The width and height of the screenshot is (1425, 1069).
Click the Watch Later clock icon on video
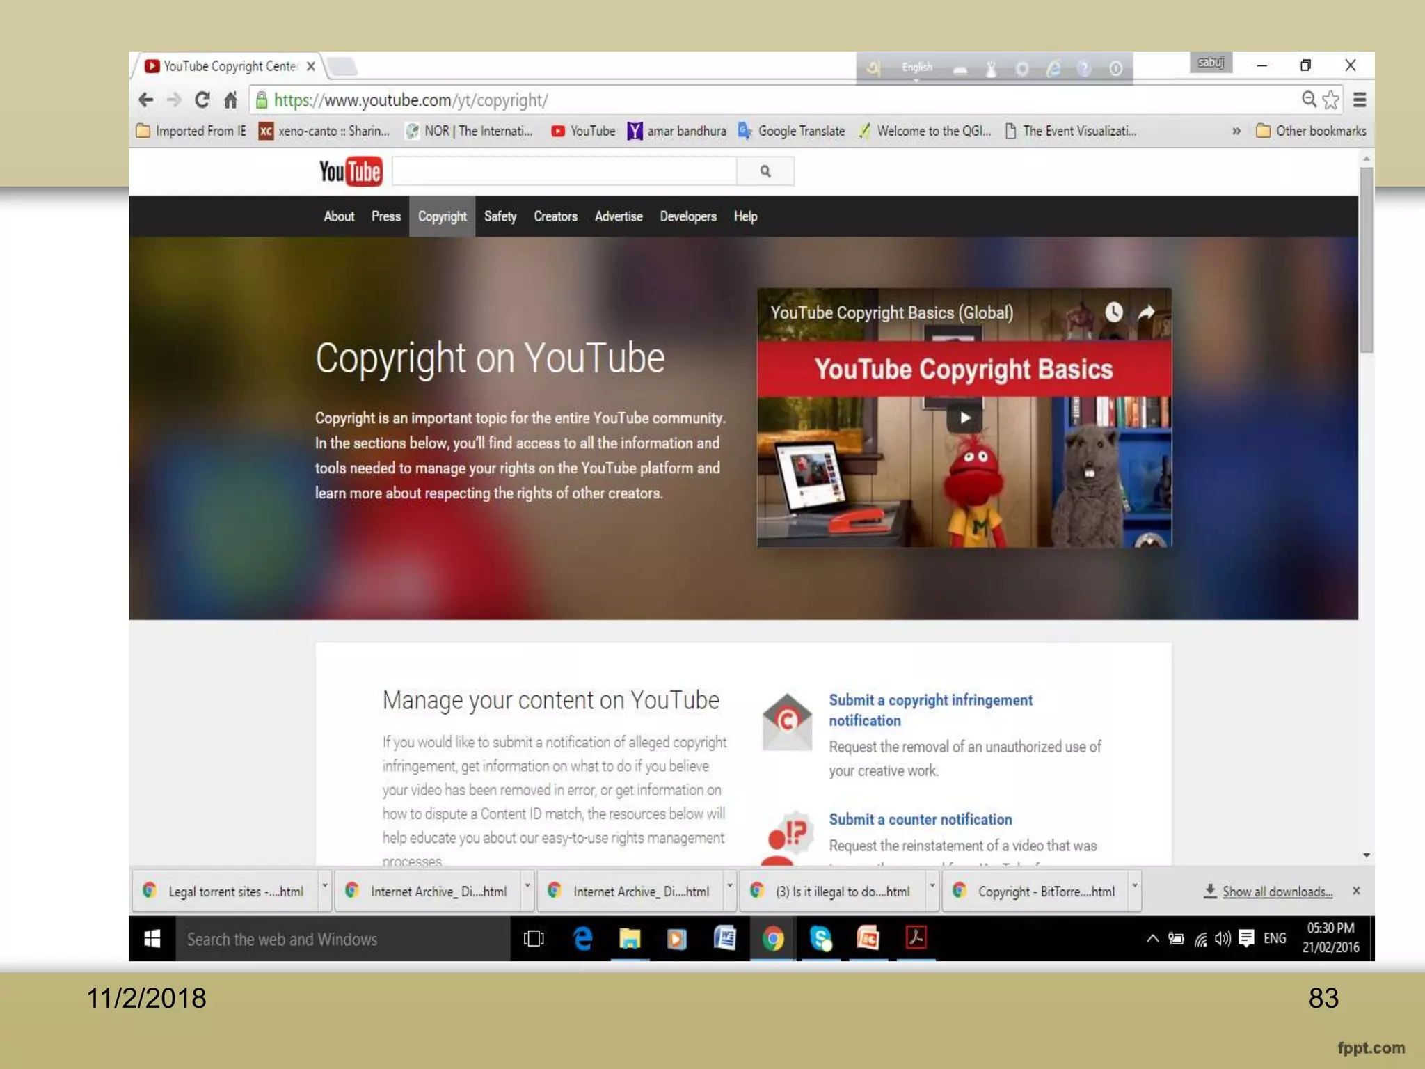click(1114, 312)
